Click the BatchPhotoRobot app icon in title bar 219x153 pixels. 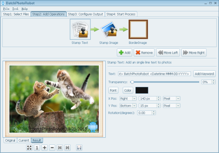click(3, 3)
